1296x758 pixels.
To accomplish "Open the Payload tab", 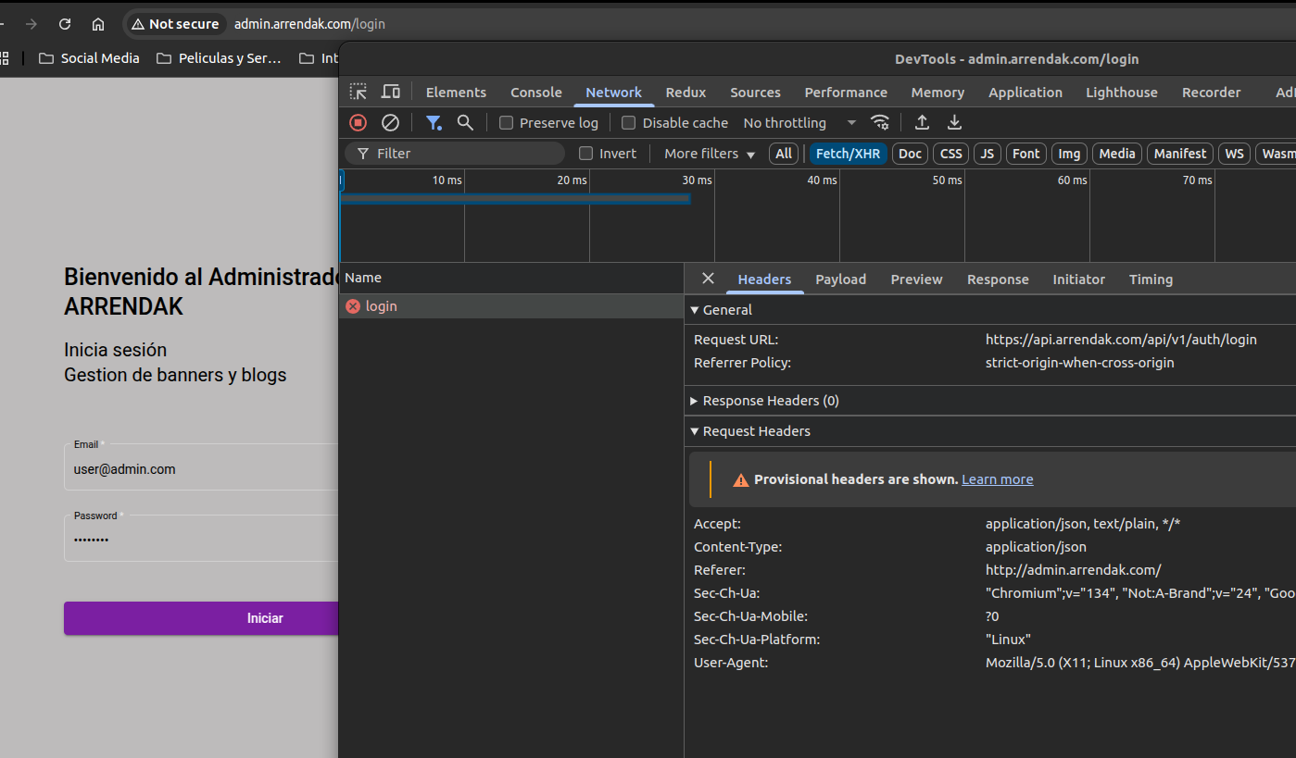I will [x=840, y=280].
